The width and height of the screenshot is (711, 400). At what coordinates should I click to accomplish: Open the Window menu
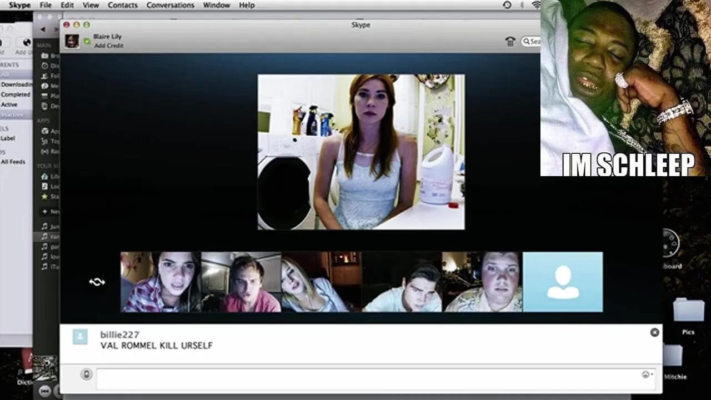[217, 5]
